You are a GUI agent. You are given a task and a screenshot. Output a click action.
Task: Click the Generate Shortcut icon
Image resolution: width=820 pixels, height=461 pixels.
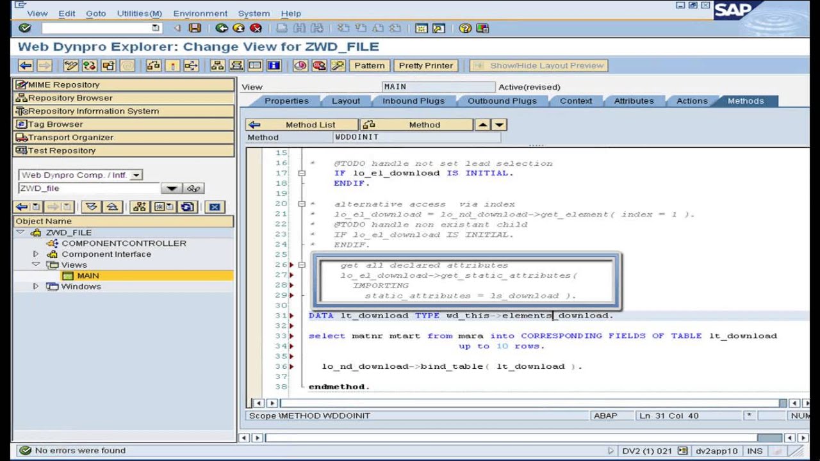coord(439,28)
